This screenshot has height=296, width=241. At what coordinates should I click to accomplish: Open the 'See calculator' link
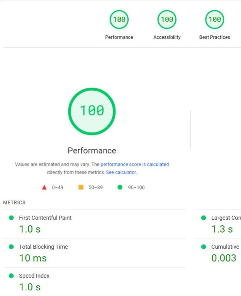(x=121, y=172)
